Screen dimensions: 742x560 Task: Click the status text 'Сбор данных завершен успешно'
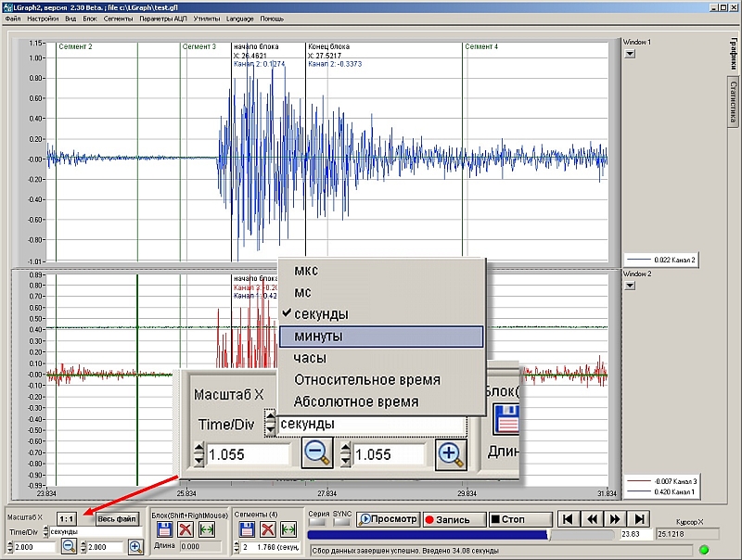(364, 551)
